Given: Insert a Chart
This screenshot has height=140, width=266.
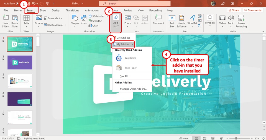Looking at the screenshot, I should tap(93, 26).
